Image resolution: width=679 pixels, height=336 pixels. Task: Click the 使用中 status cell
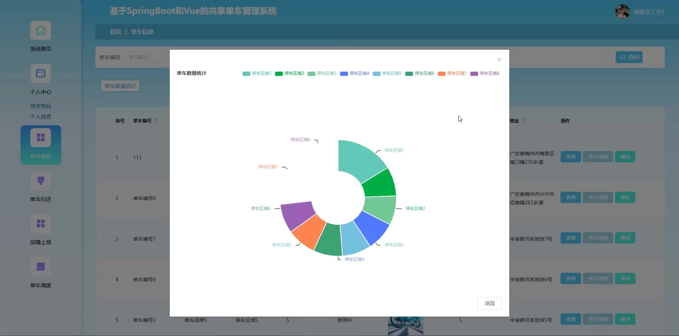(x=344, y=320)
